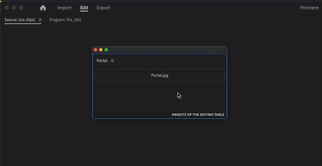The width and height of the screenshot is (322, 166).
Task: Close the floating Portal window
Action: click(x=95, y=50)
